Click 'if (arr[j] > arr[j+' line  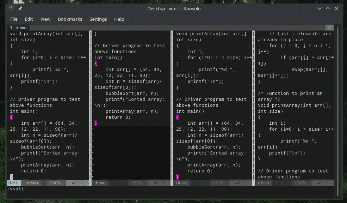coord(307,58)
